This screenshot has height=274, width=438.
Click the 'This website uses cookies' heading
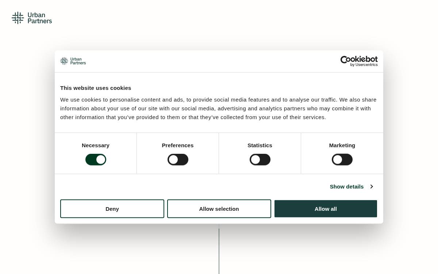click(x=96, y=88)
